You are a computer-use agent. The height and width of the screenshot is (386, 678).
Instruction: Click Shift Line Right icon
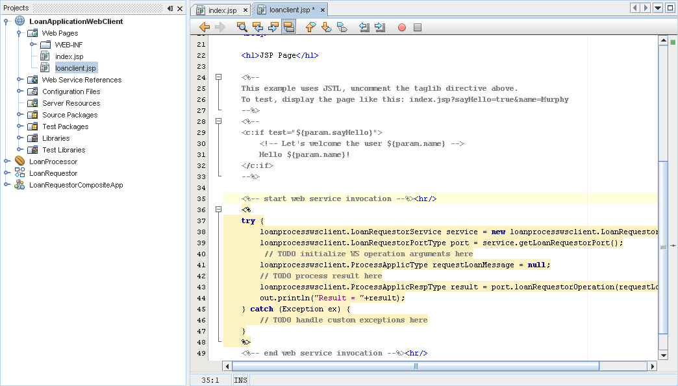pos(380,27)
